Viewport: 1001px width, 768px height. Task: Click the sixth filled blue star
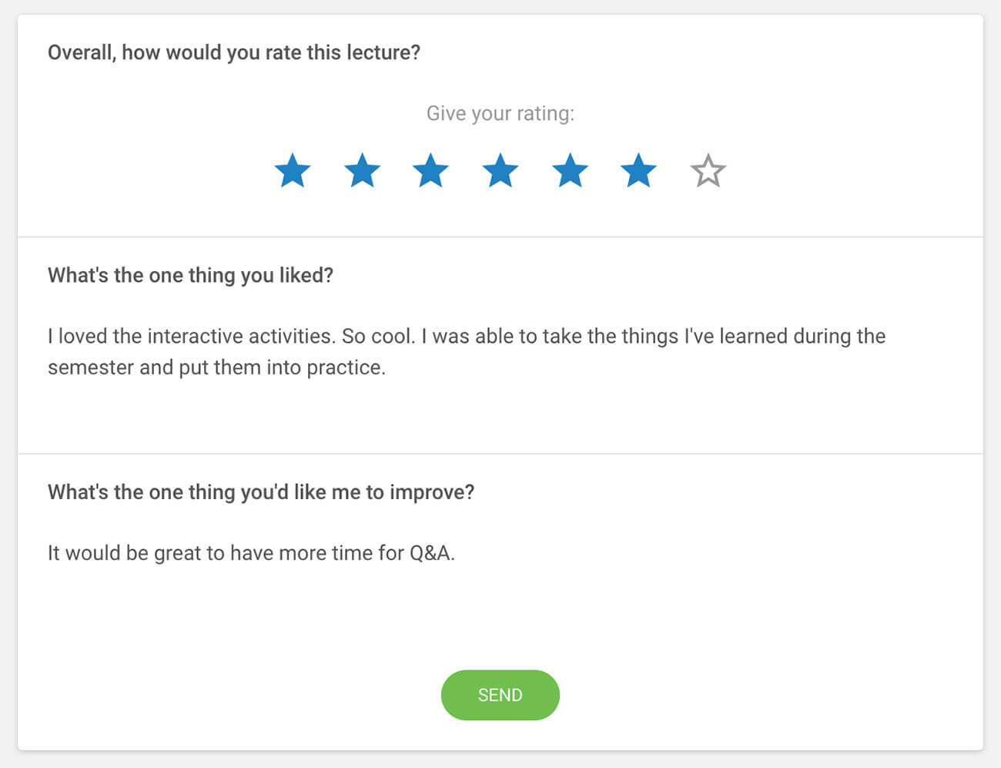tap(638, 171)
